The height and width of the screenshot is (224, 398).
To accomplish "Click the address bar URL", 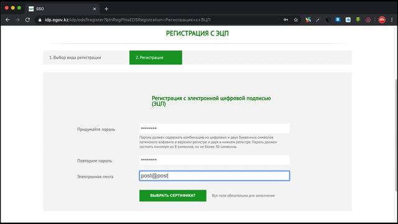I will [x=127, y=19].
